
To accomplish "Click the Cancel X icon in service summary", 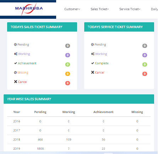I will tap(93, 72).
